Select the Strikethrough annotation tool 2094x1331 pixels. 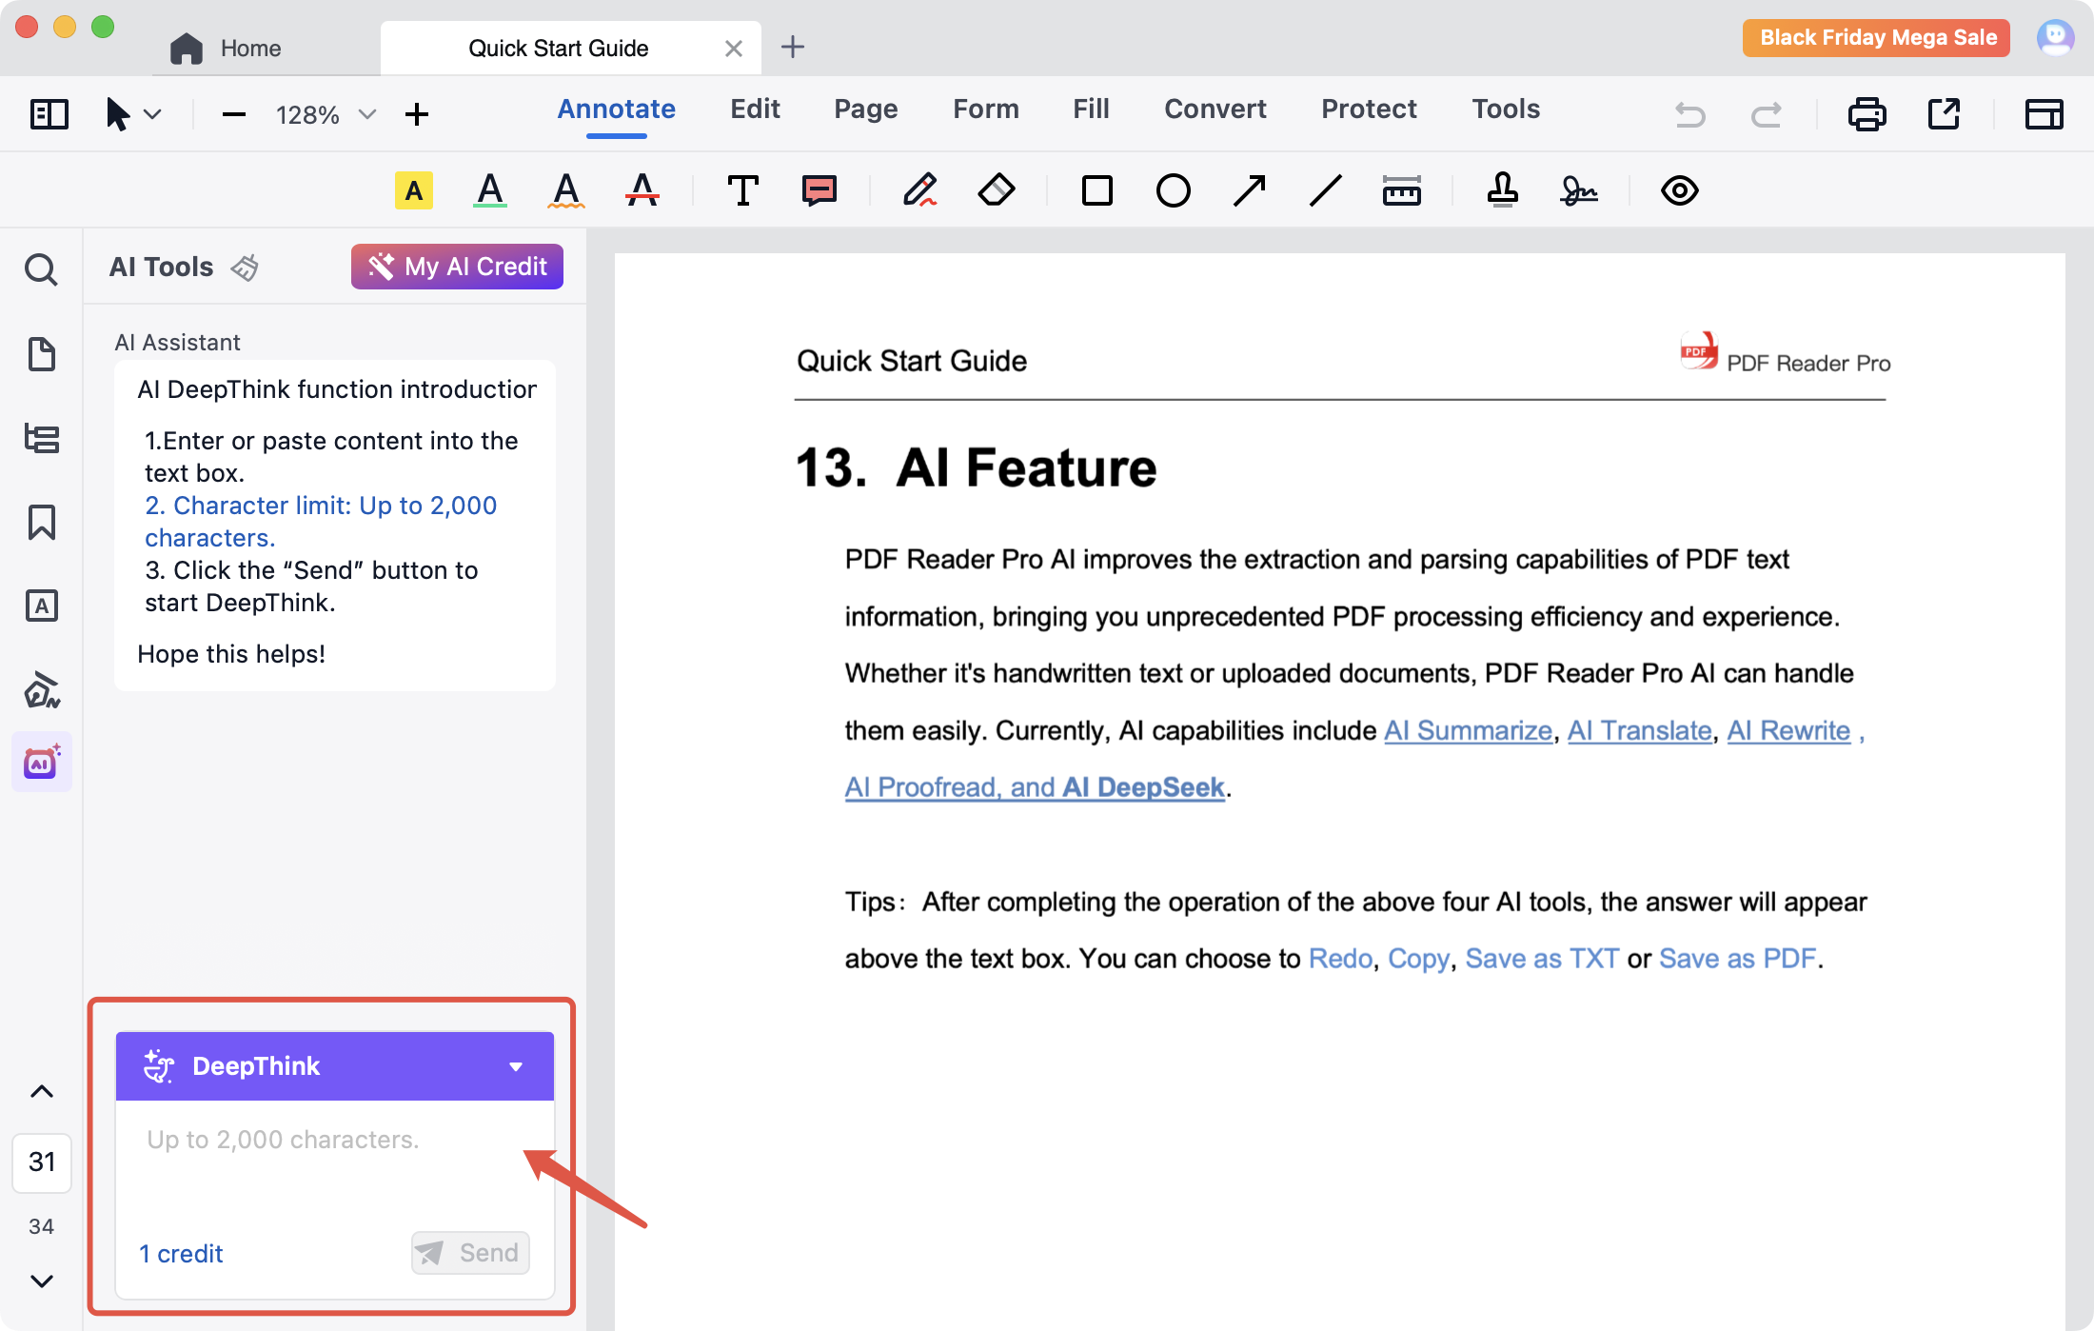(x=642, y=190)
